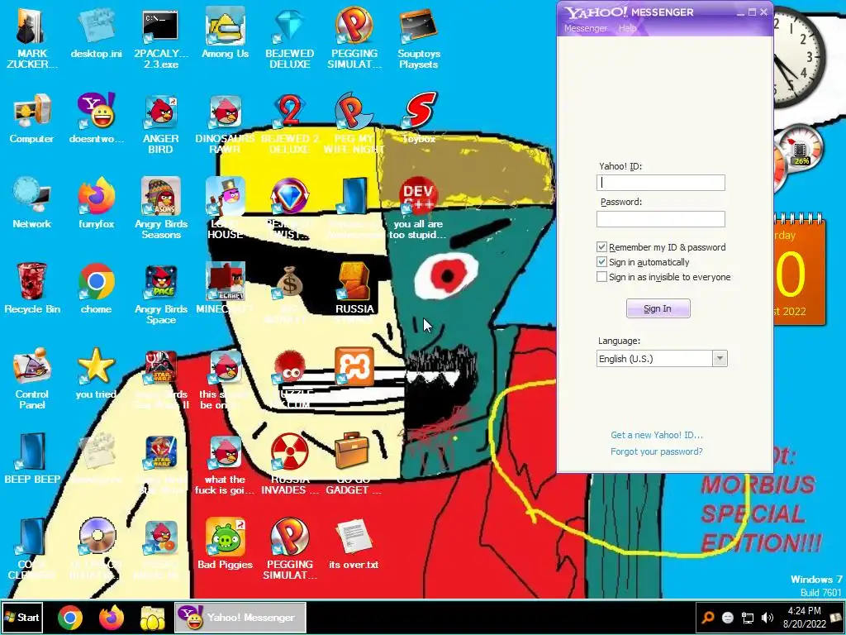This screenshot has width=846, height=635.
Task: Uncheck Sign in automatically
Action: pyautogui.click(x=601, y=262)
